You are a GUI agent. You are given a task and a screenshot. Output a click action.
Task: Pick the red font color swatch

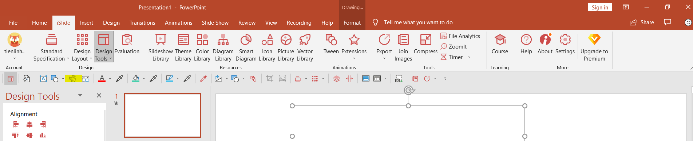pos(102,79)
